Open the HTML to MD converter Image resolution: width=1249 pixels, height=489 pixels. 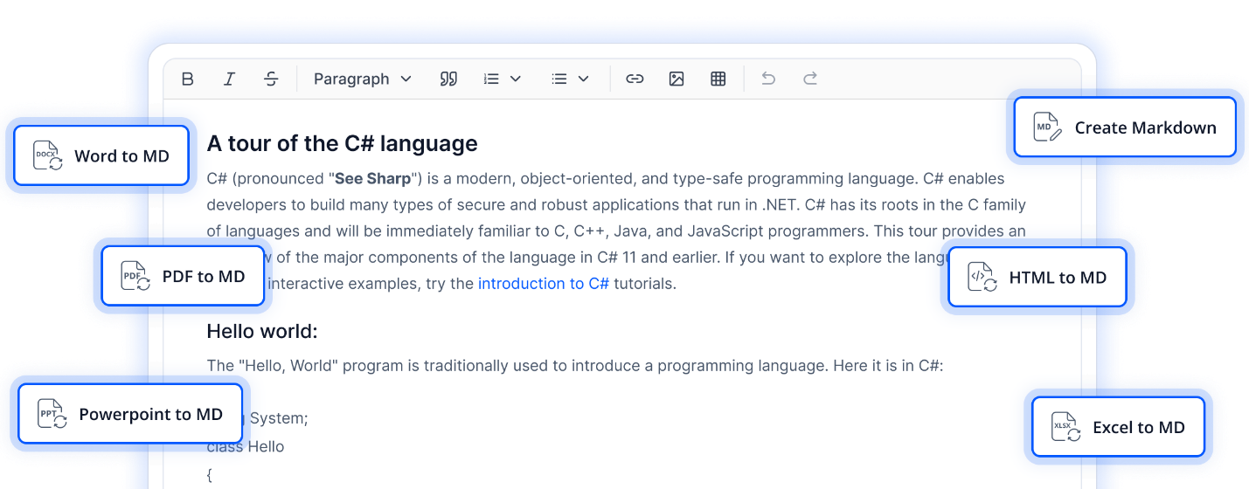[x=1037, y=278]
